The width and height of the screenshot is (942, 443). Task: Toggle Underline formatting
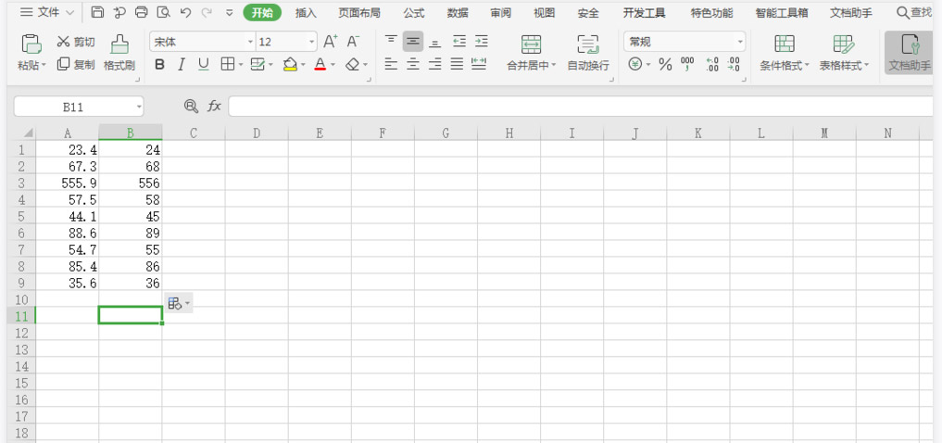coord(203,64)
